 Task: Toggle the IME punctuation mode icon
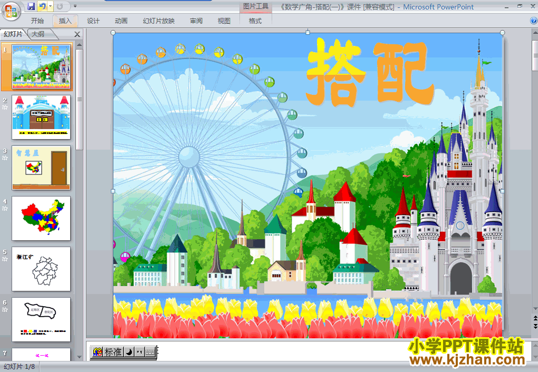click(x=139, y=352)
